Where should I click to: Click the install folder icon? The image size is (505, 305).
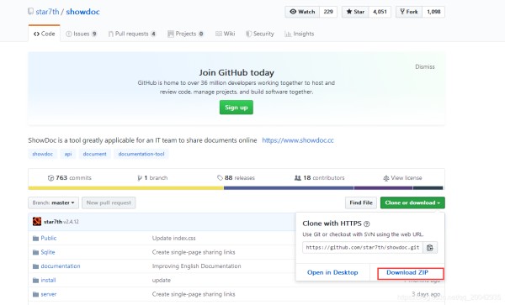click(35, 281)
